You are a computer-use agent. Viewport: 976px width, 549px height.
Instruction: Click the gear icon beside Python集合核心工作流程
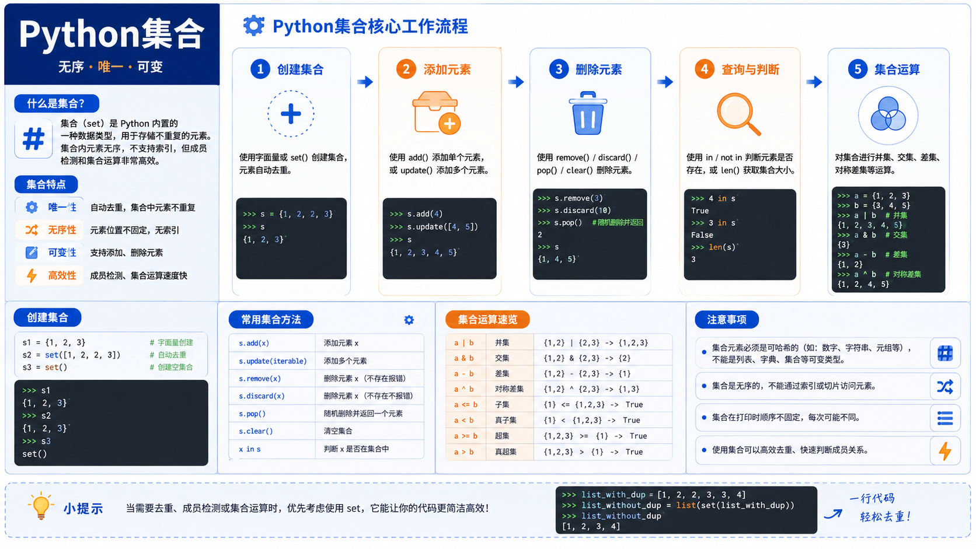253,26
